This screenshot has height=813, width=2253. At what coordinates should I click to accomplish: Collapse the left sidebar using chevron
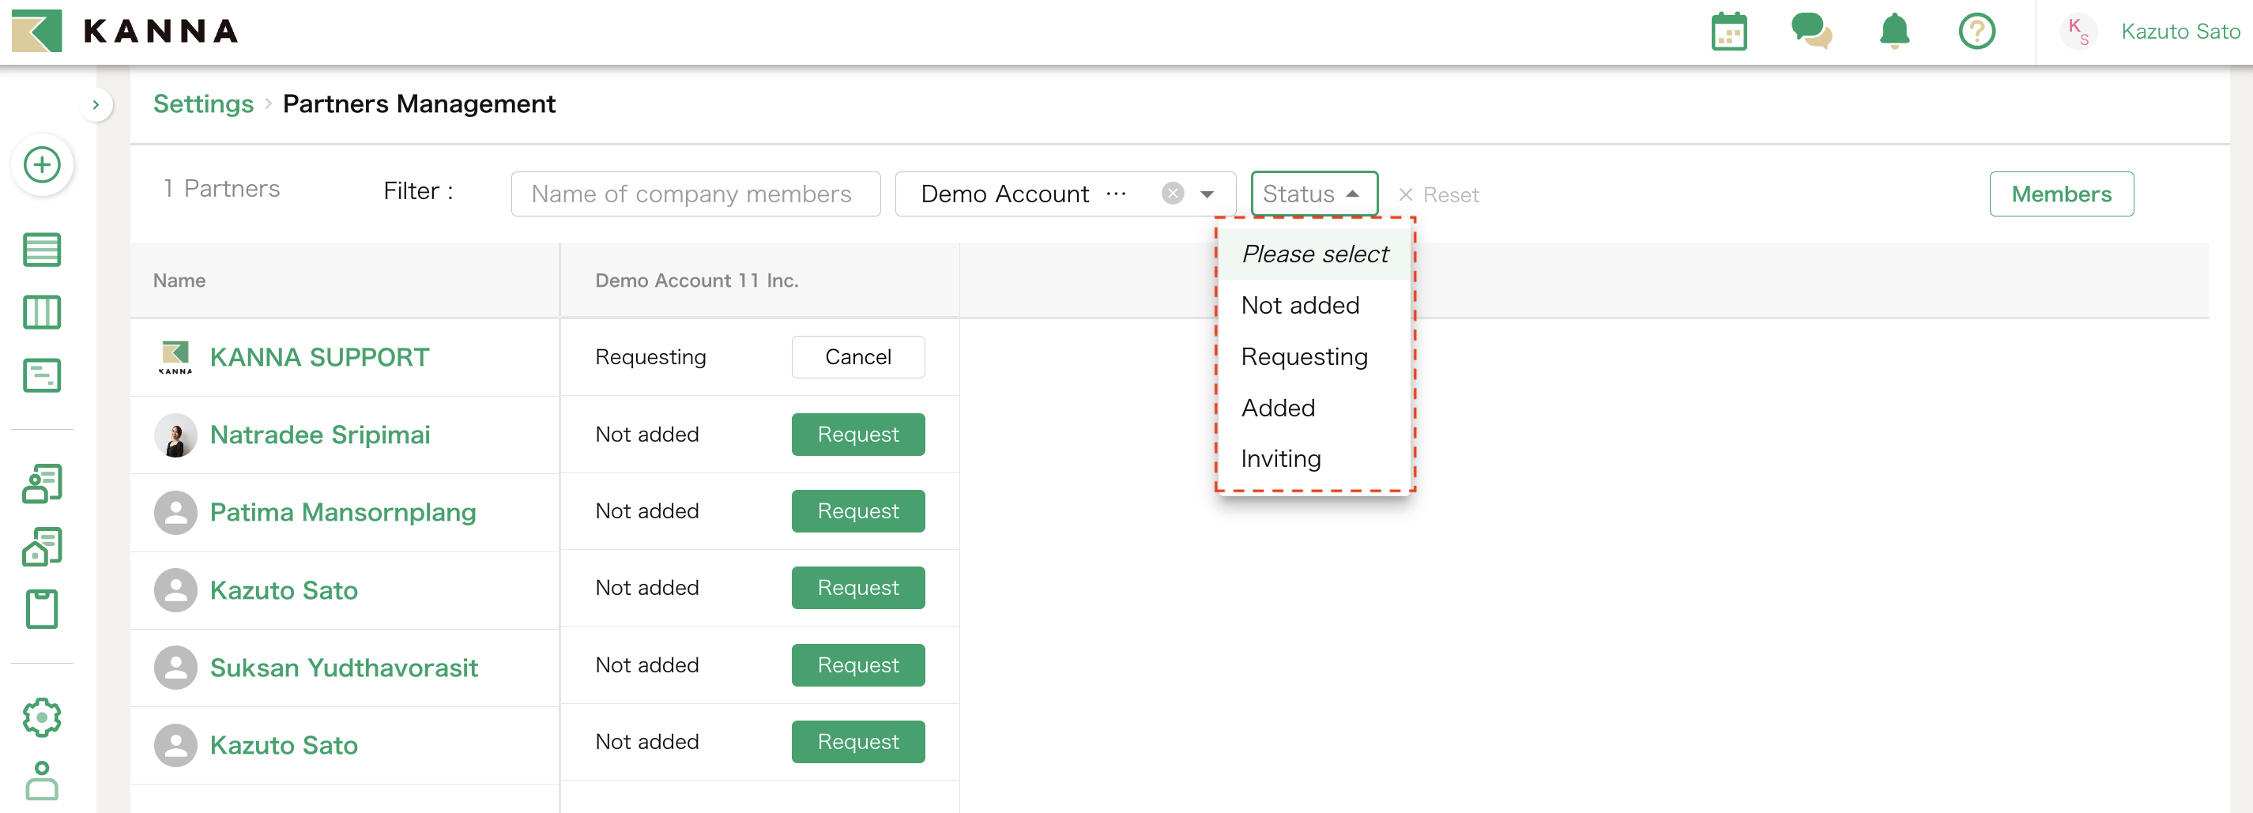[x=96, y=104]
